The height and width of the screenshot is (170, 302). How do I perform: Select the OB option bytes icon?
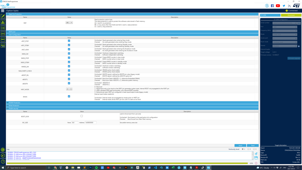click(3, 28)
